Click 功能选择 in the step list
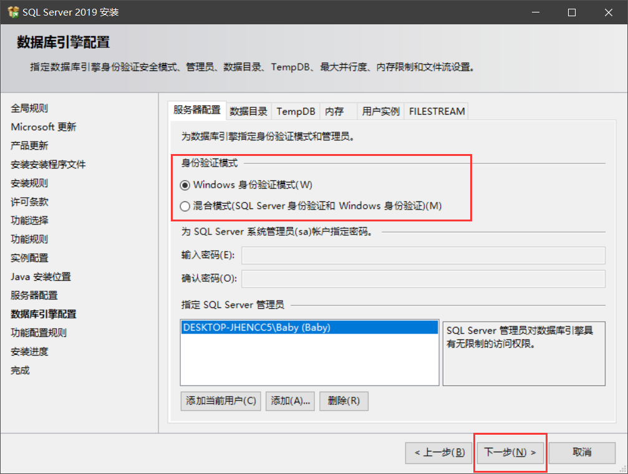628x474 pixels. click(x=29, y=221)
